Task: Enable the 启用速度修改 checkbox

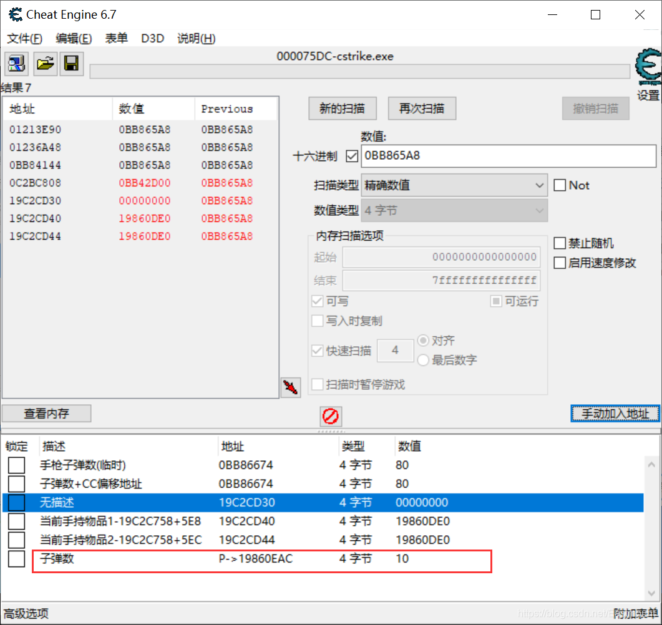Action: coord(560,263)
